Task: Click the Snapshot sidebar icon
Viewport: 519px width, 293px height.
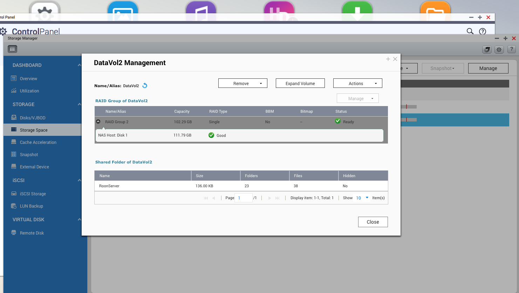Action: tap(13, 154)
